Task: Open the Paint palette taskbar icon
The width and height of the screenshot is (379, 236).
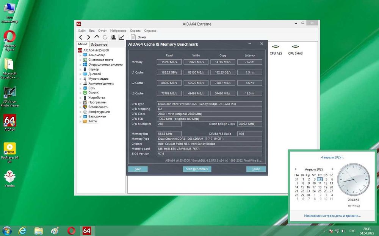Action: click(x=55, y=231)
